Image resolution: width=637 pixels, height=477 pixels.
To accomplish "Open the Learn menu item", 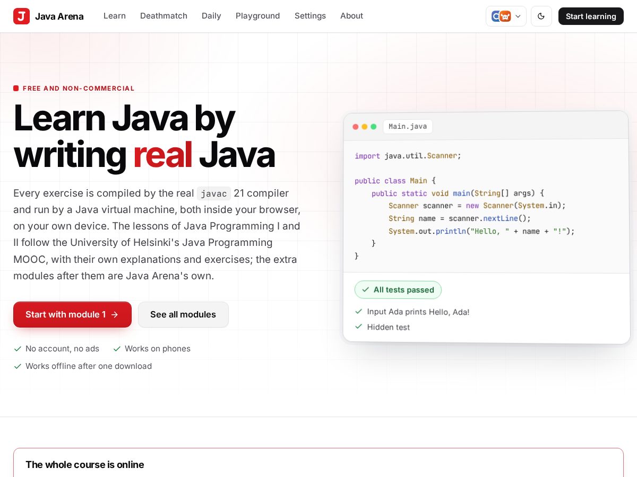I will [x=115, y=16].
